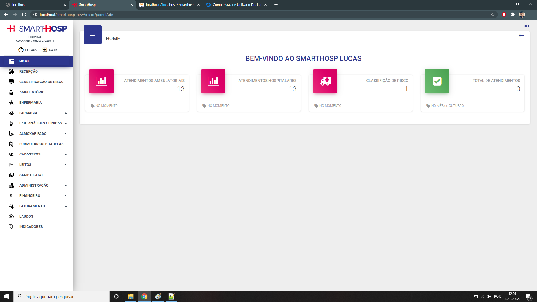The height and width of the screenshot is (302, 537).
Task: Open the Indicadores module
Action: click(31, 226)
